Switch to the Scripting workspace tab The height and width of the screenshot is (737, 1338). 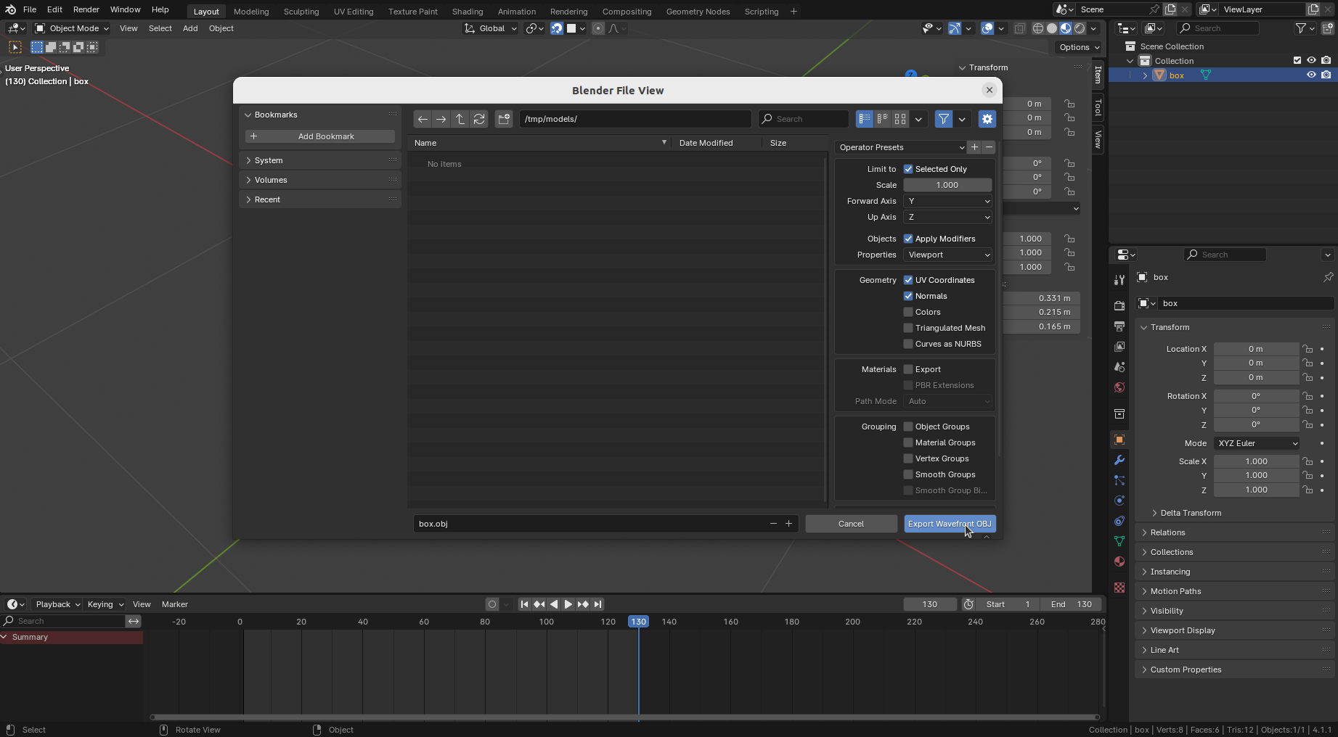tap(762, 12)
